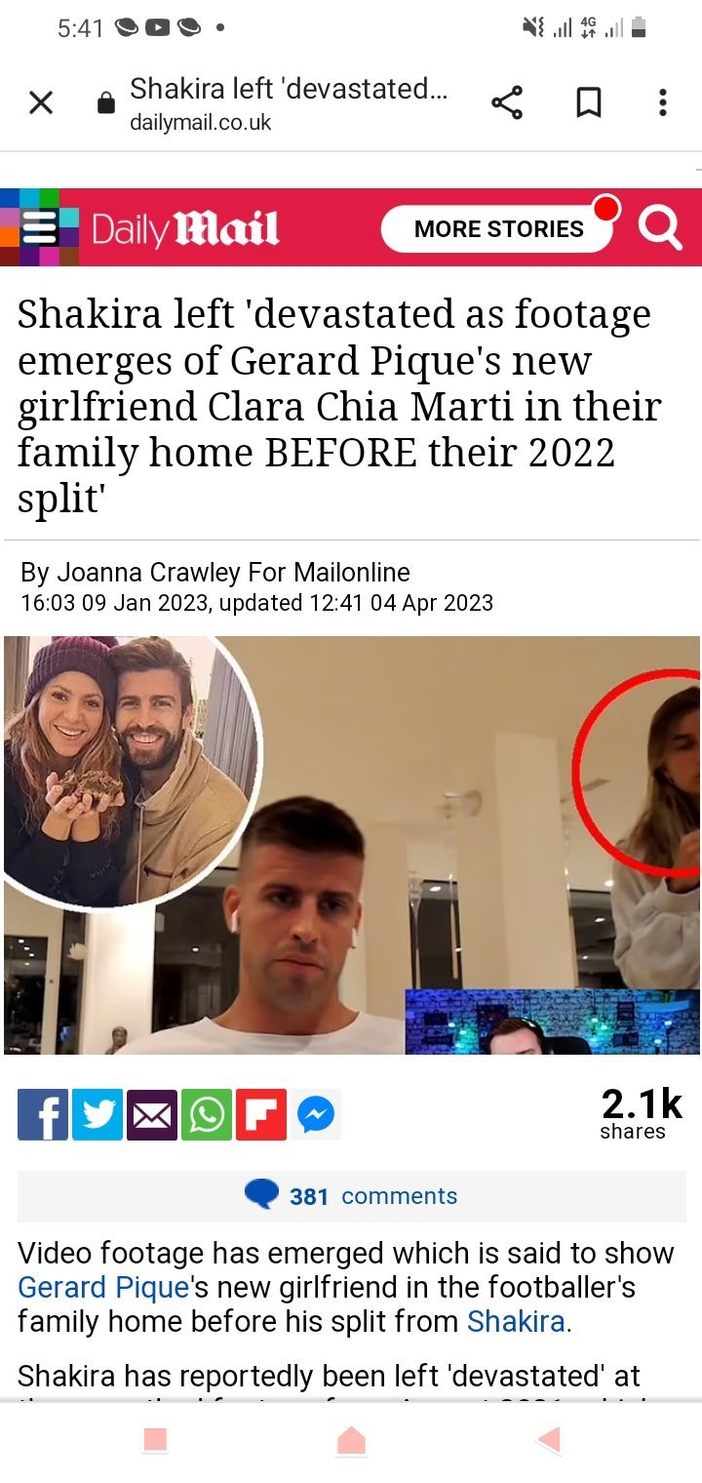The image size is (702, 1483).
Task: Click the Daily Mail logo
Action: pos(185,229)
